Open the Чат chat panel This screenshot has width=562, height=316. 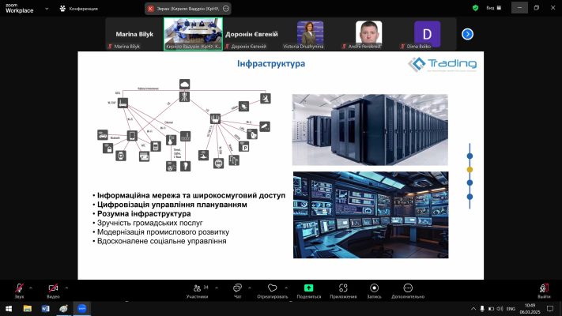[x=237, y=291]
